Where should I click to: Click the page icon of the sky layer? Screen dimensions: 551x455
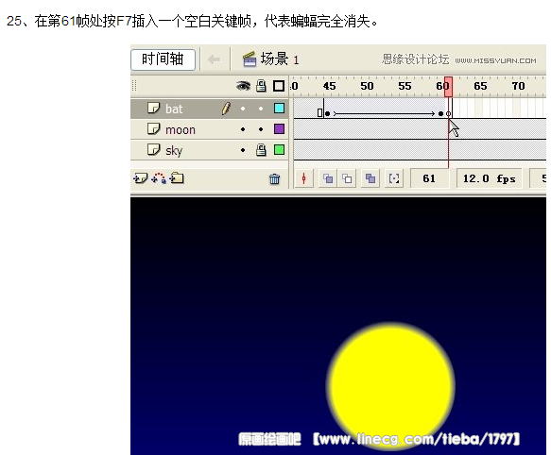(153, 149)
